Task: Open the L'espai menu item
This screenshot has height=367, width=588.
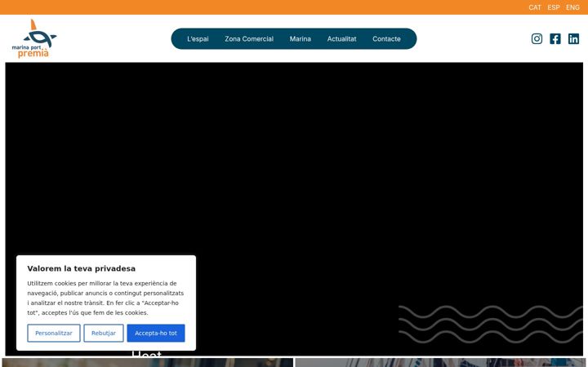Action: tap(198, 39)
